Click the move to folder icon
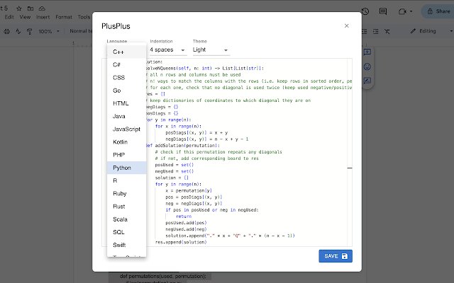454x283 pixels. tap(31, 8)
